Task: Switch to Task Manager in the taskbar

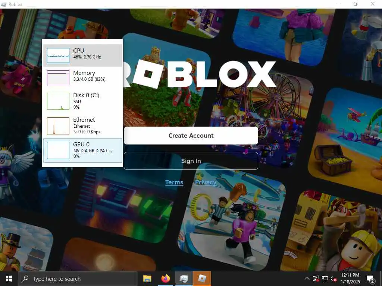Action: coord(184,279)
